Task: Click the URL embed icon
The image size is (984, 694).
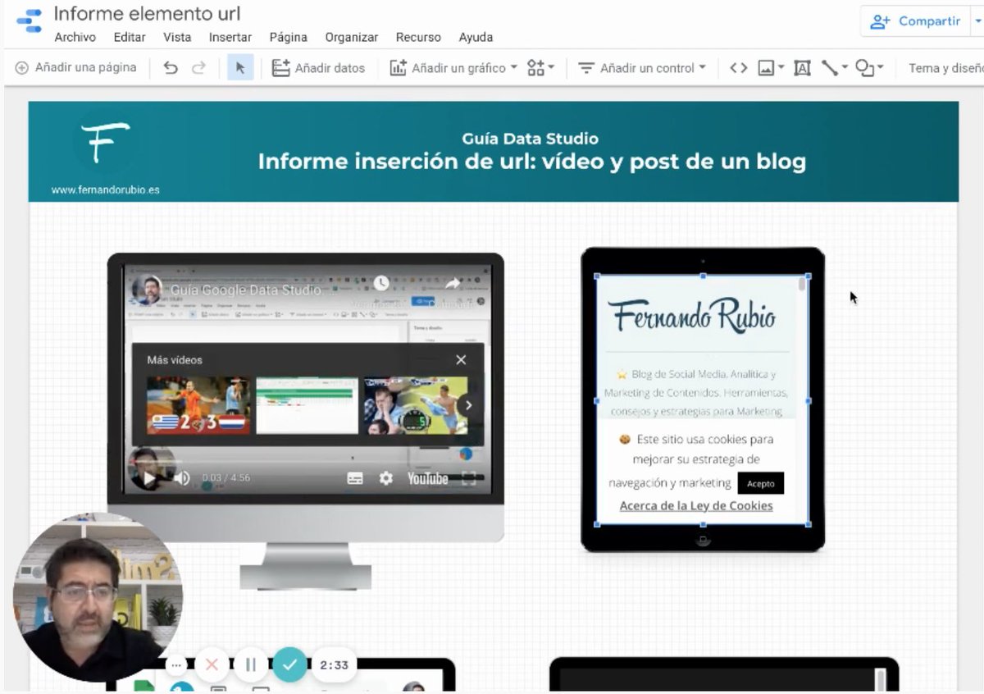Action: [x=738, y=68]
